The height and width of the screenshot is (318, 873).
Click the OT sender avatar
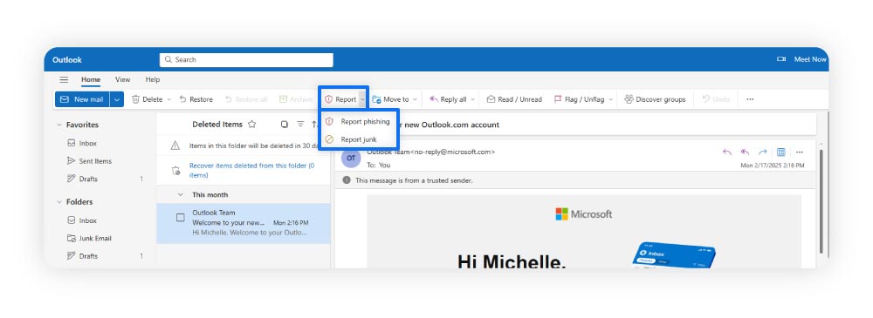pyautogui.click(x=351, y=158)
